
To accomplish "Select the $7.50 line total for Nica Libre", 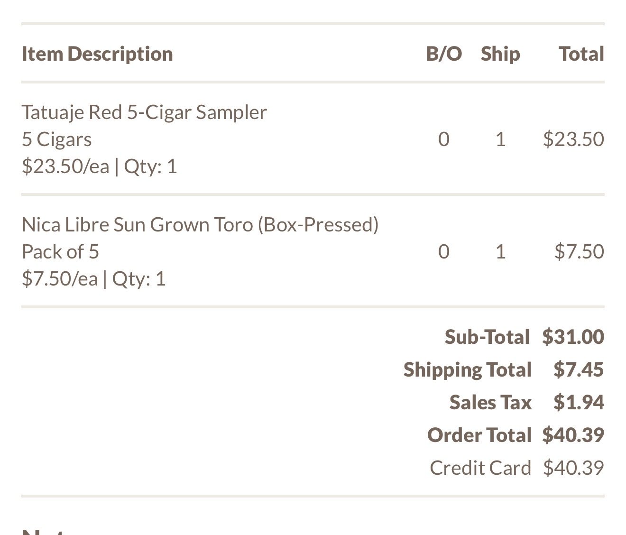I will (579, 251).
